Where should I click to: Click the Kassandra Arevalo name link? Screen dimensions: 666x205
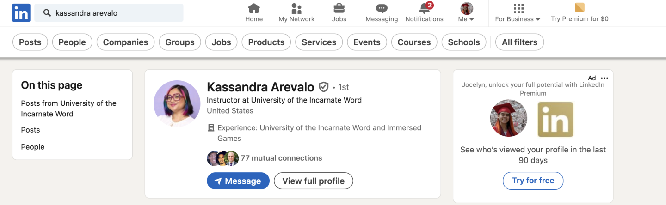(260, 87)
